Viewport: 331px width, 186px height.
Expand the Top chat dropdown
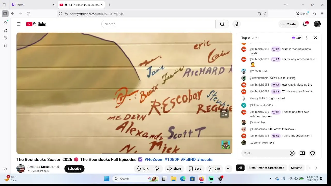[x=250, y=38]
